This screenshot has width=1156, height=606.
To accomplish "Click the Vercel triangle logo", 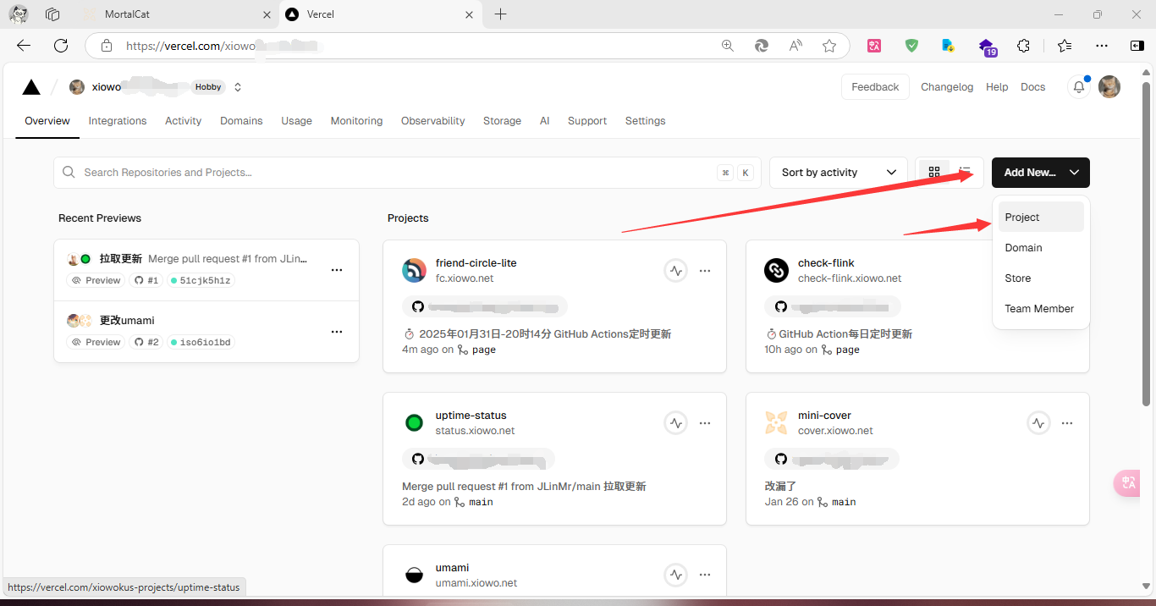I will point(31,87).
